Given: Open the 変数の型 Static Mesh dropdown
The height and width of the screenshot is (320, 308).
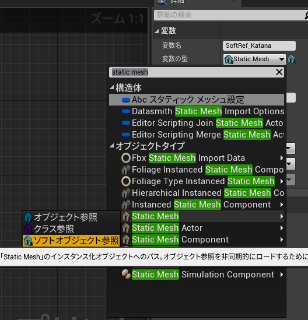Looking at the screenshot, I should (x=254, y=59).
